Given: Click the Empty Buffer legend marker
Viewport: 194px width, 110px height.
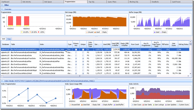Looking at the screenshot, I should click(102, 105).
